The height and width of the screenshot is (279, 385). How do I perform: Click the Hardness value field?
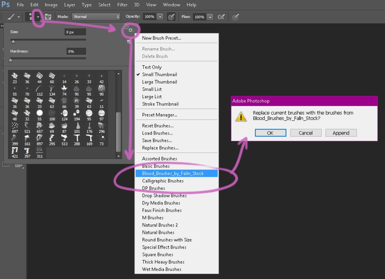76,51
